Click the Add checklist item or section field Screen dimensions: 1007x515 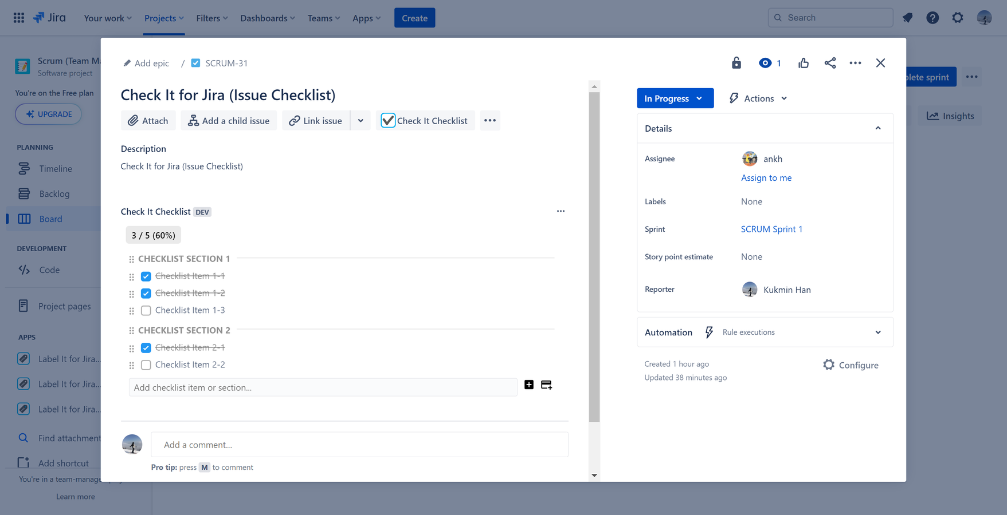(323, 387)
